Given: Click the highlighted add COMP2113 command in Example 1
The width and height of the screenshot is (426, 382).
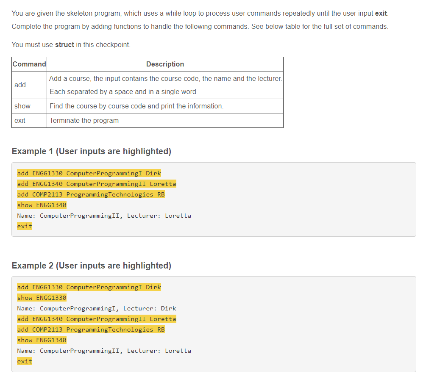Looking at the screenshot, I should click(91, 194).
